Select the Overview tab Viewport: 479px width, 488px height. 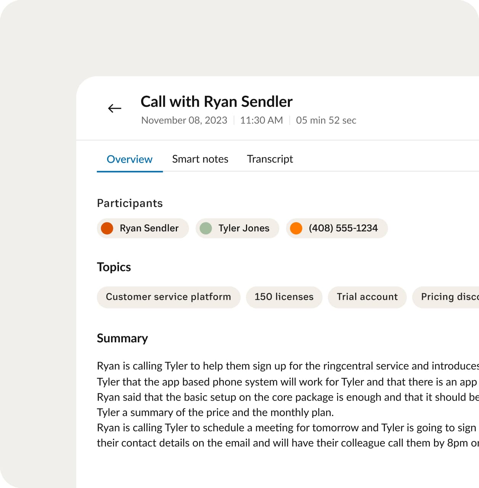click(129, 159)
